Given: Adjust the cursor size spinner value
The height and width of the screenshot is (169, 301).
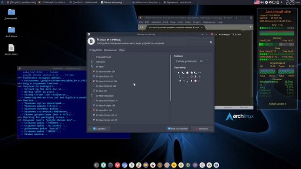Looking at the screenshot, I should pyautogui.click(x=204, y=61).
